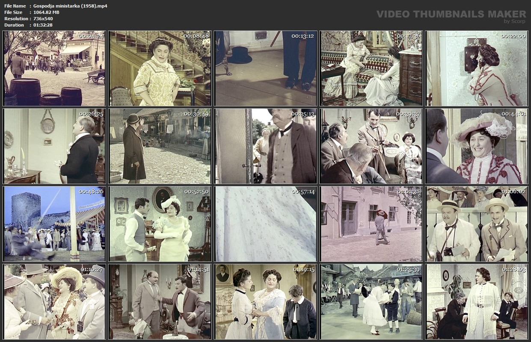The image size is (531, 342).
Task: Click the duration value "01:32:28"
Action: click(43, 25)
